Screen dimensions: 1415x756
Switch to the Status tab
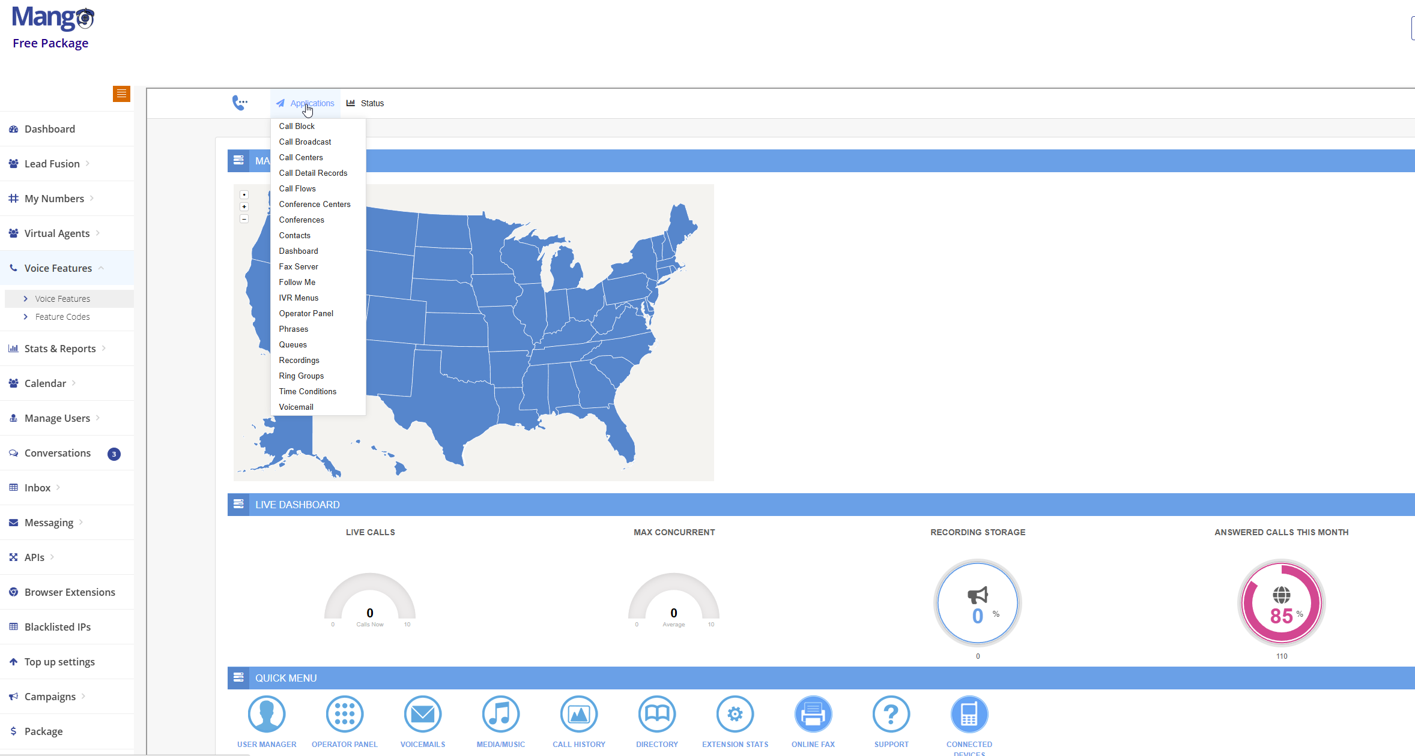pyautogui.click(x=372, y=103)
